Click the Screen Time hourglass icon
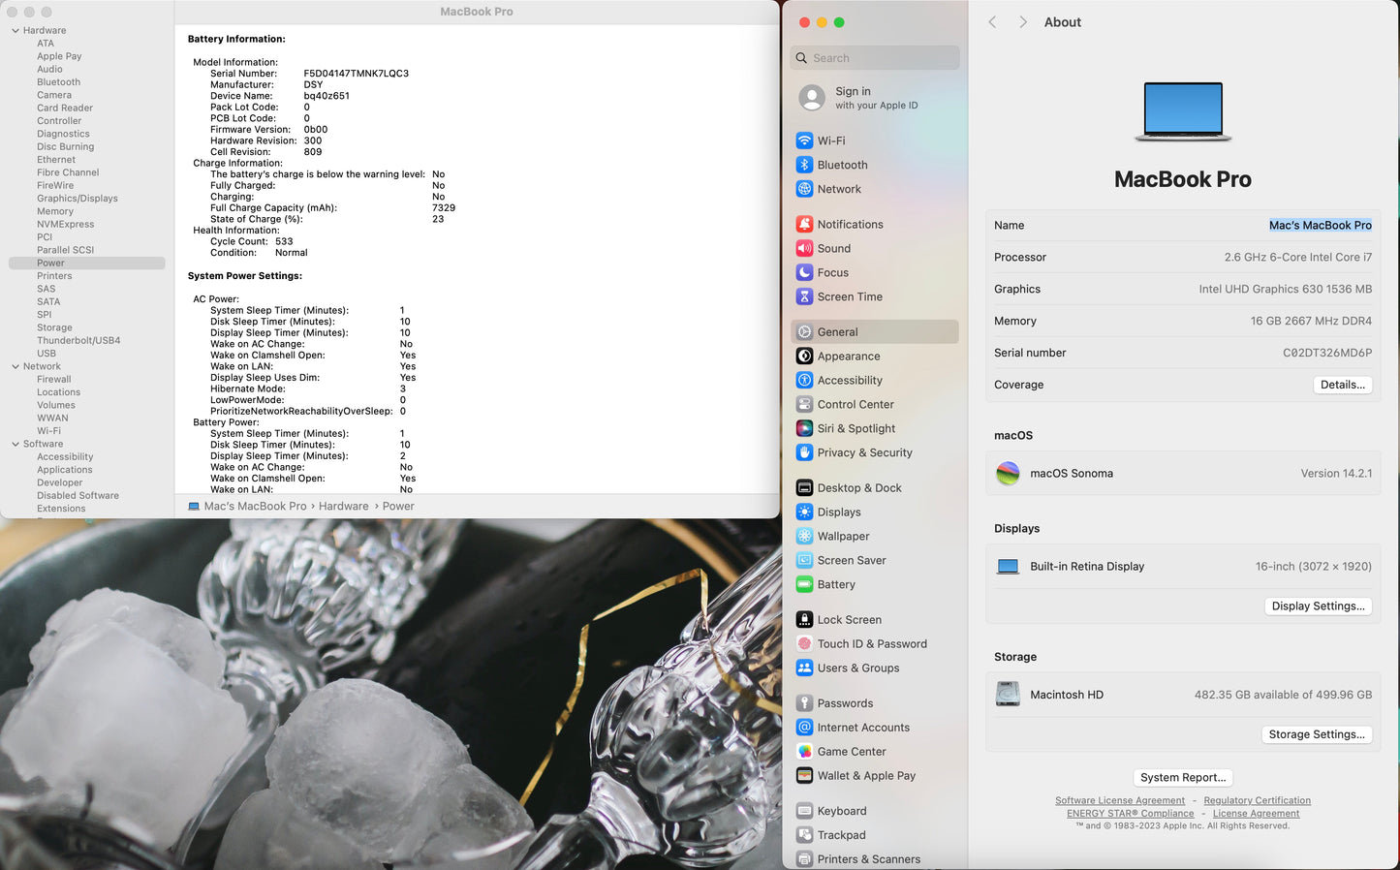1400x870 pixels. coord(804,296)
